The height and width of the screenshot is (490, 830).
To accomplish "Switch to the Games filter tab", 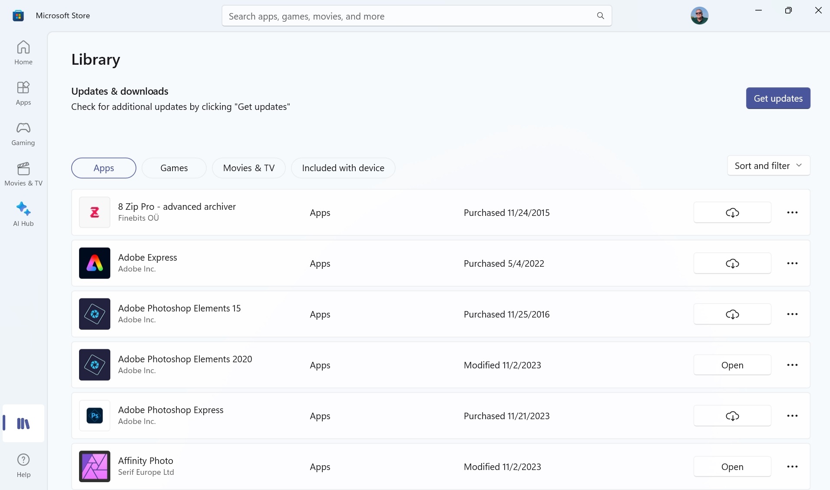I will click(x=174, y=168).
